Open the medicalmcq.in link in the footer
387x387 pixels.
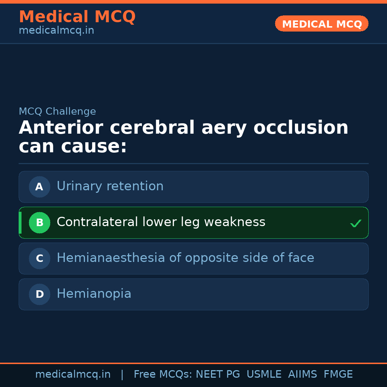click(x=73, y=374)
